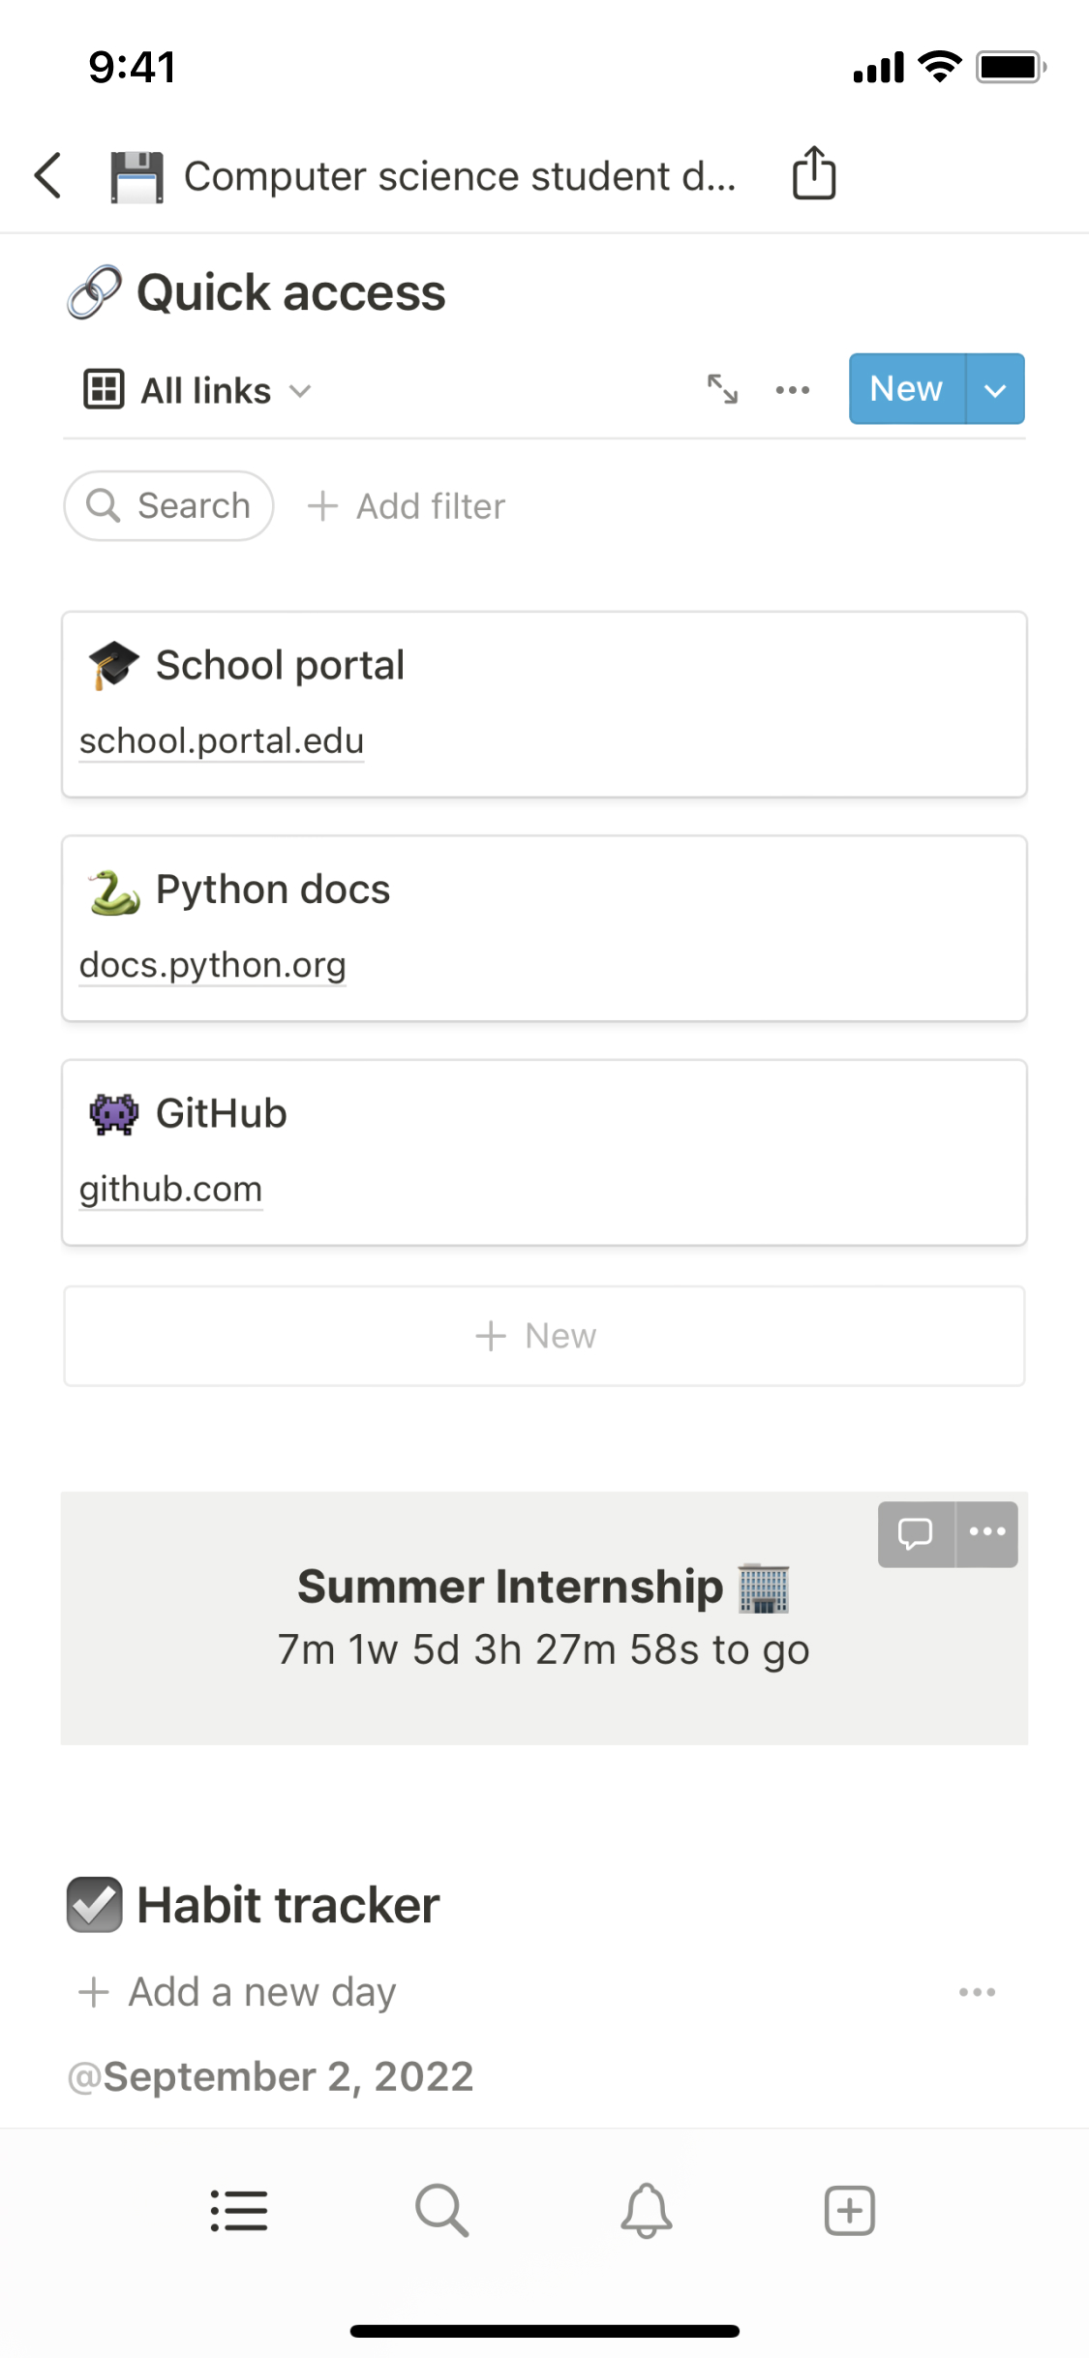Create new page with bottom plus icon
This screenshot has height=2358, width=1089.
point(850,2211)
